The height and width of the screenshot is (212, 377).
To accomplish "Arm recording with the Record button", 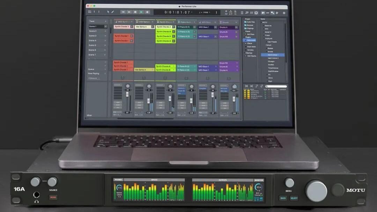I will tap(147, 12).
